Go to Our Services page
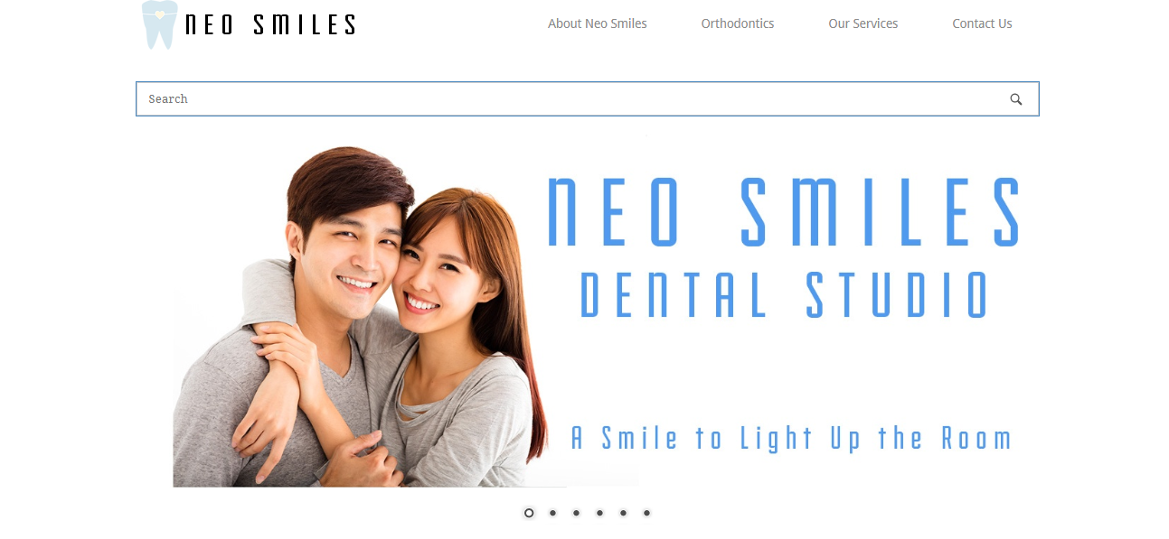The height and width of the screenshot is (539, 1169). 863,23
